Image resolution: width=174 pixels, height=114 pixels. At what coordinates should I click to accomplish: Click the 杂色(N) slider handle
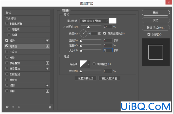click(81, 71)
